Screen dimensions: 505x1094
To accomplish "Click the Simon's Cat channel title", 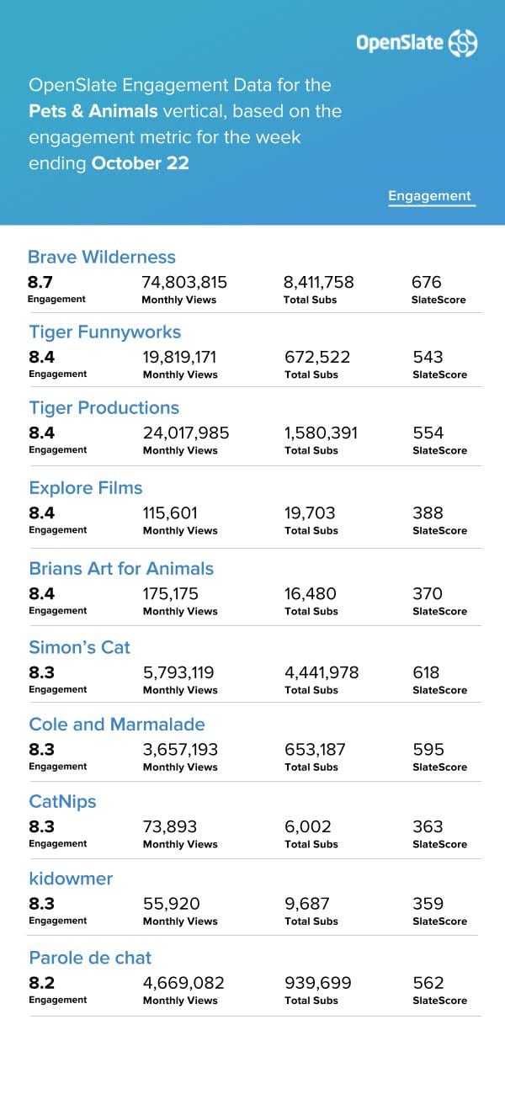I will pos(80,646).
